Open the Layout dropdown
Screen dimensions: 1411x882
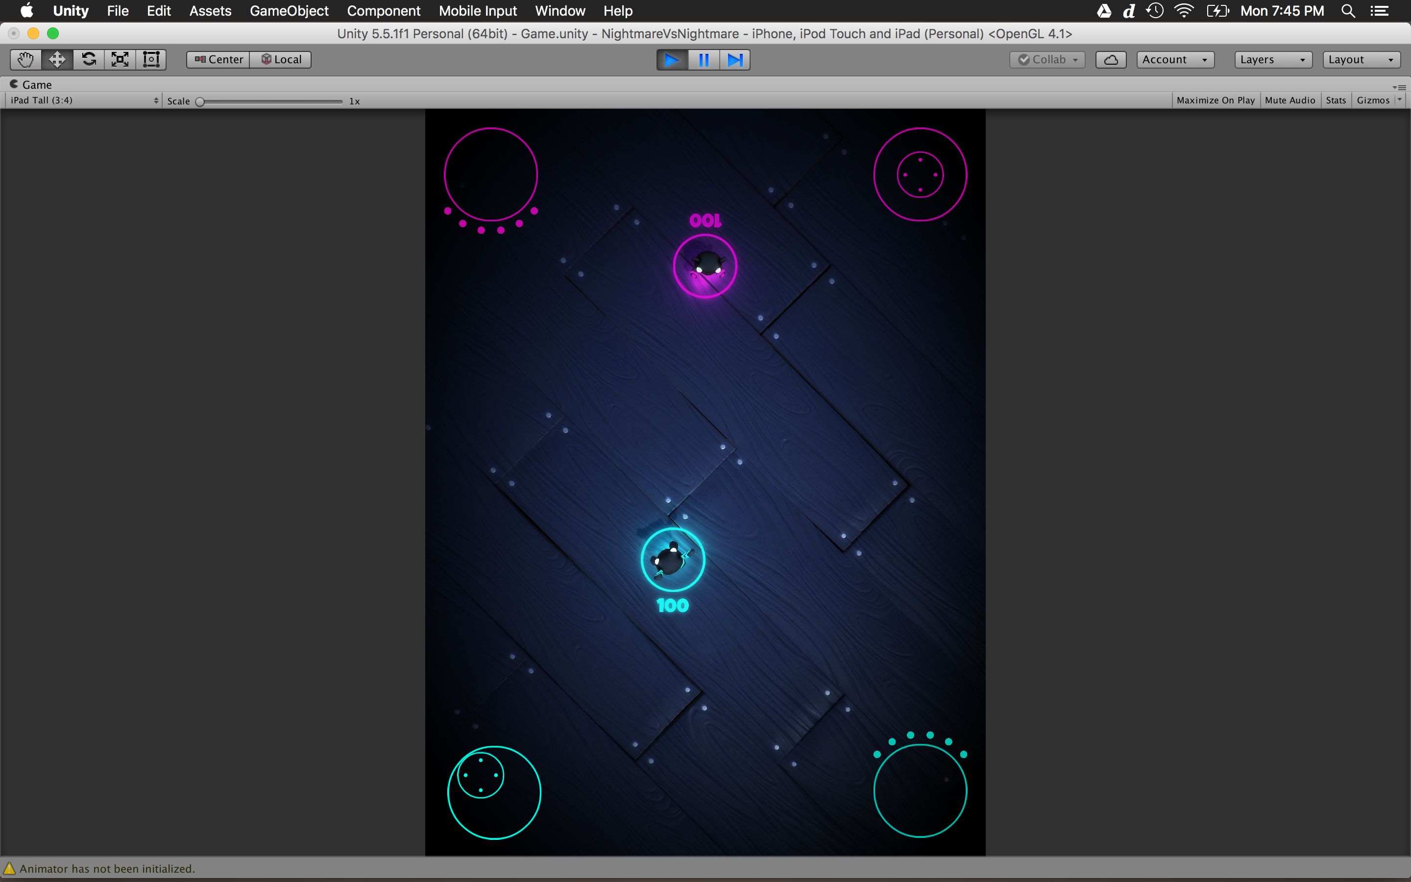[x=1360, y=59]
